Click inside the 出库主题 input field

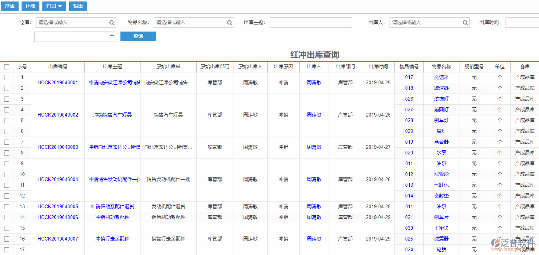(x=311, y=22)
